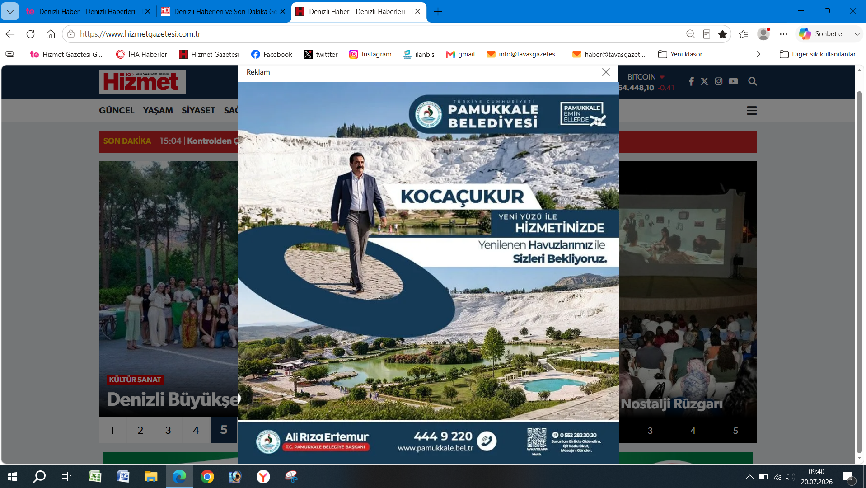Open site YouTube icon in header

[x=733, y=81]
